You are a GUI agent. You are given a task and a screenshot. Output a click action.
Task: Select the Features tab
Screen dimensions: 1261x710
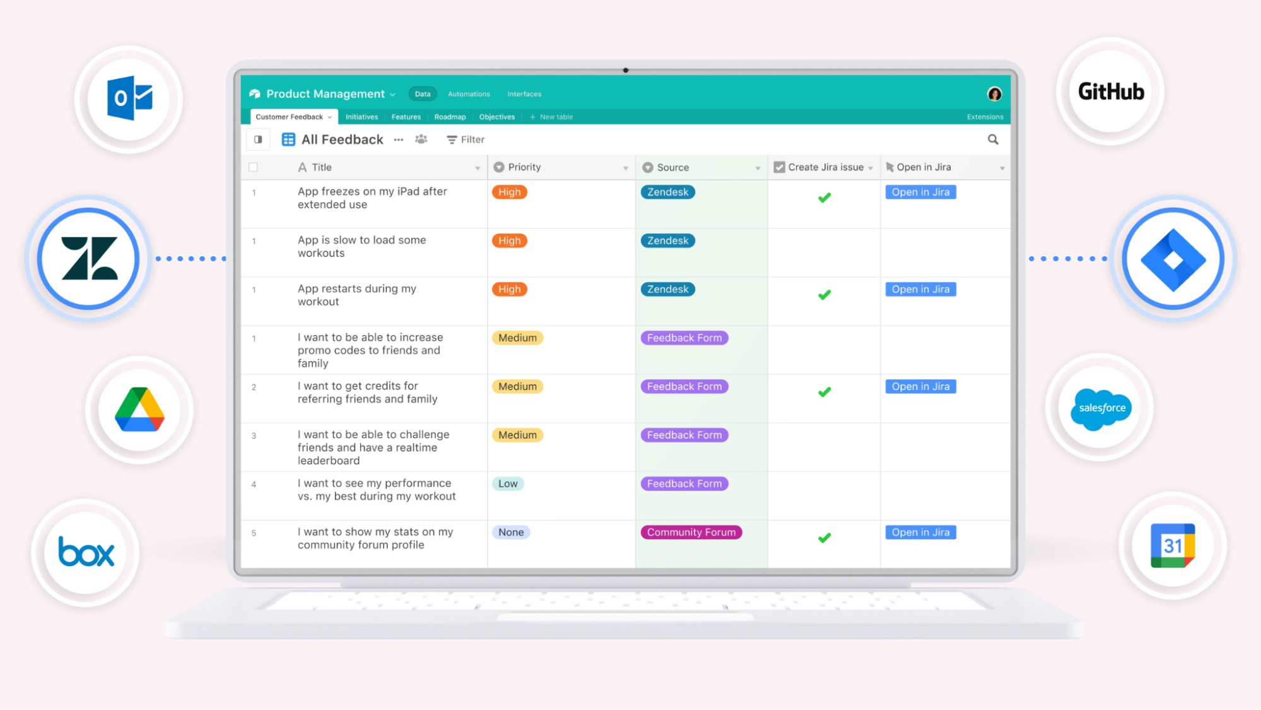406,116
